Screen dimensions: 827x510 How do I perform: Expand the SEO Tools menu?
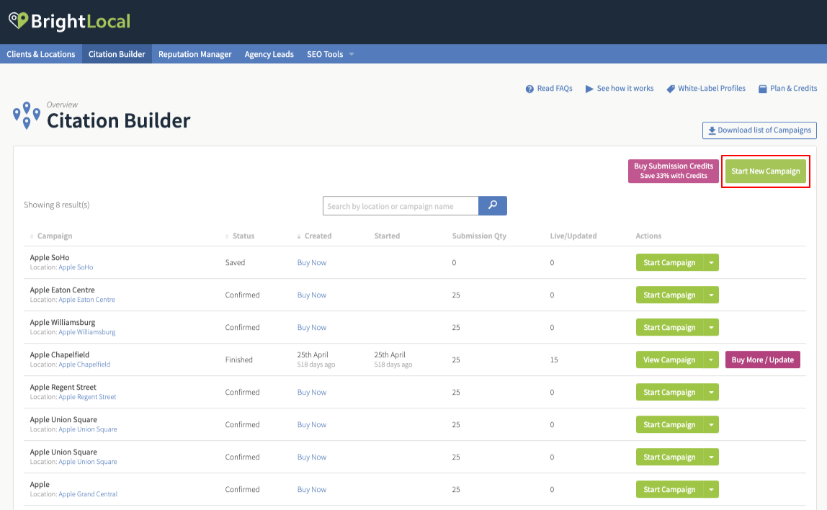click(330, 54)
